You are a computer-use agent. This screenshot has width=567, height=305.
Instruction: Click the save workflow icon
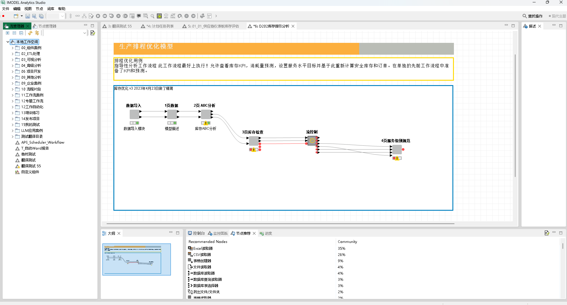[x=28, y=16]
